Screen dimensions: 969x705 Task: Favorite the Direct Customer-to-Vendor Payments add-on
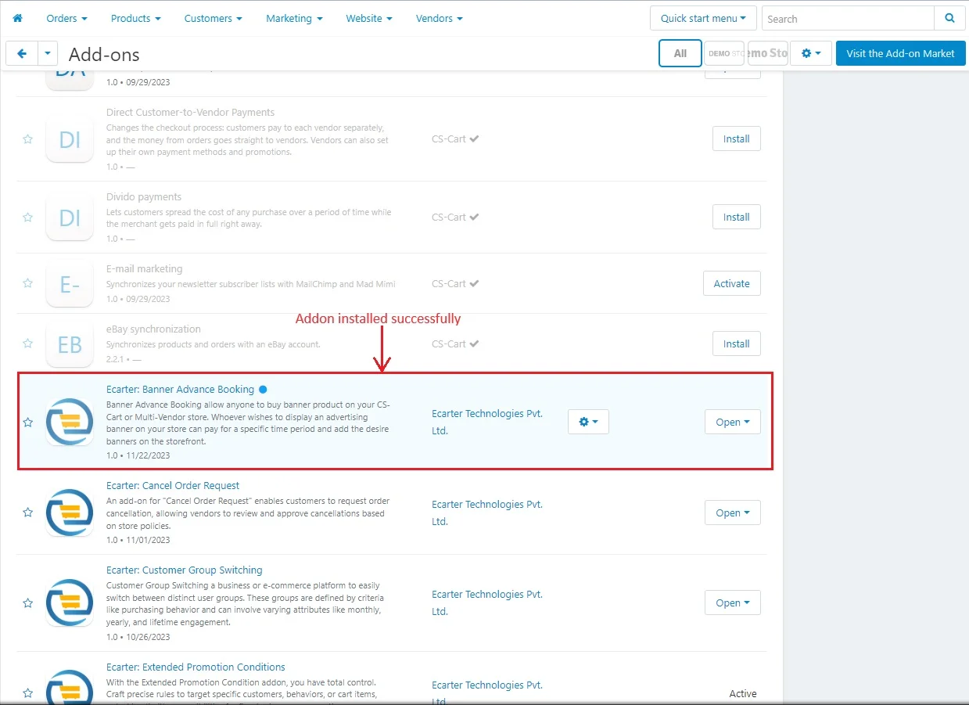pyautogui.click(x=28, y=139)
